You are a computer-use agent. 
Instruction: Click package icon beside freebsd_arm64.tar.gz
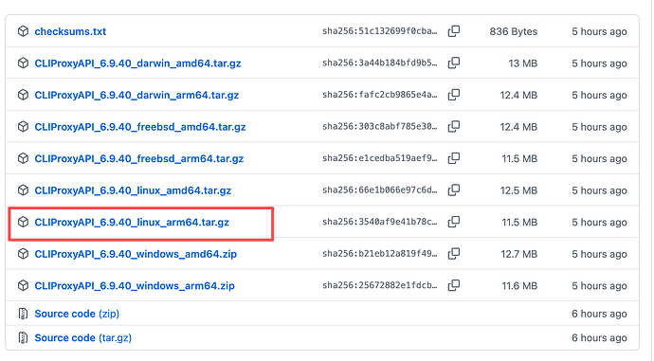23,158
